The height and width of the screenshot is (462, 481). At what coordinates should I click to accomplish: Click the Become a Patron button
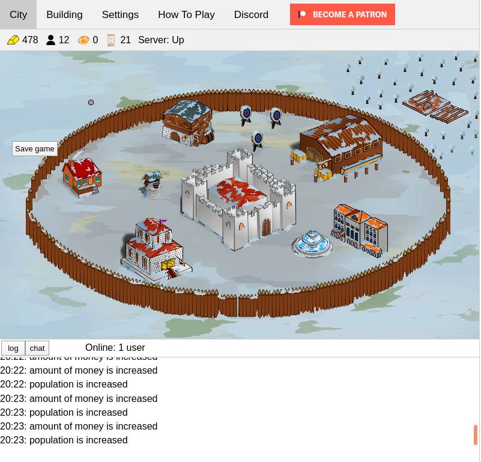coord(342,14)
